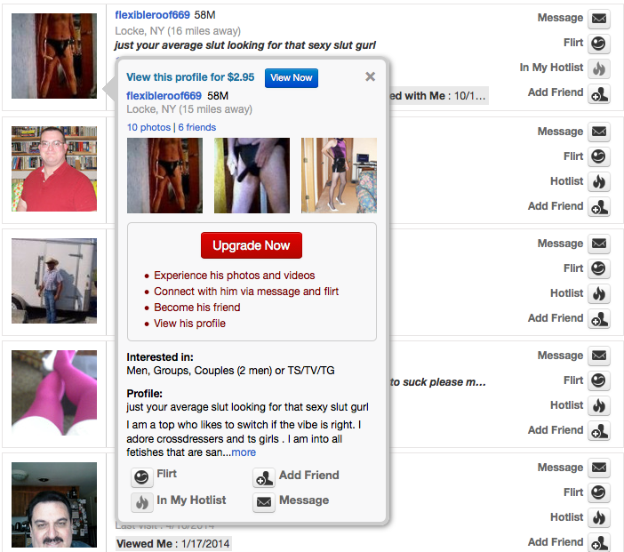Screen dimensions: 624x552
Task: Send a message via flexibleroof669 row envelope icon
Action: pos(599,19)
